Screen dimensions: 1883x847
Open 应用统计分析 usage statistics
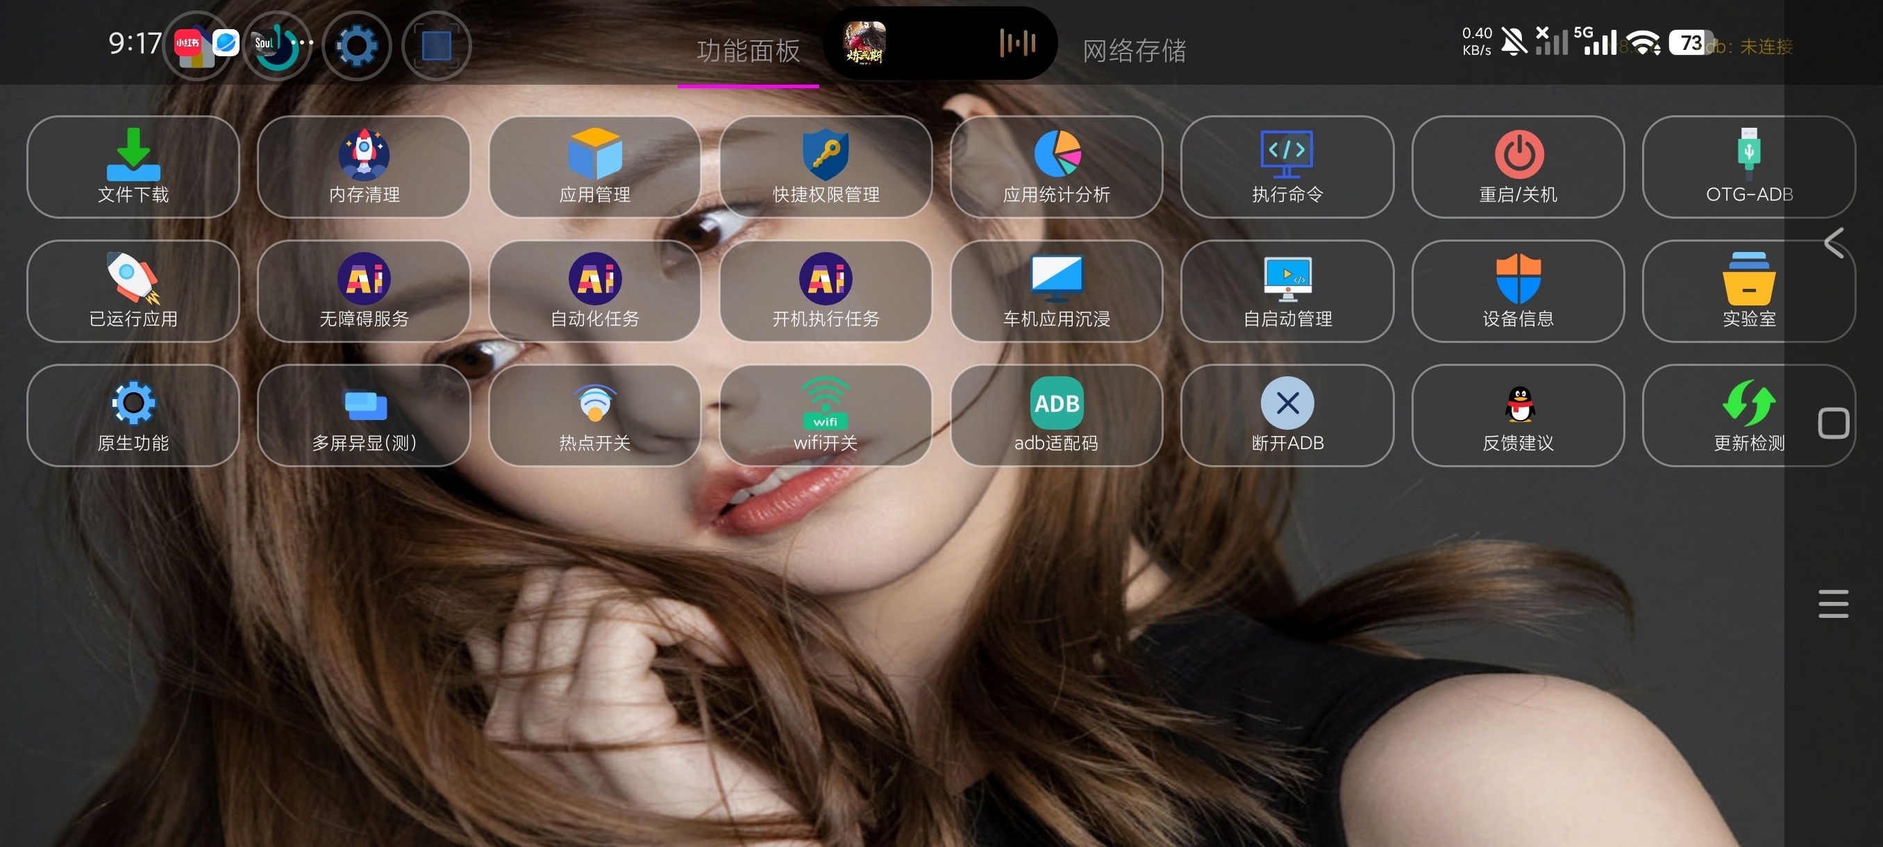1057,167
